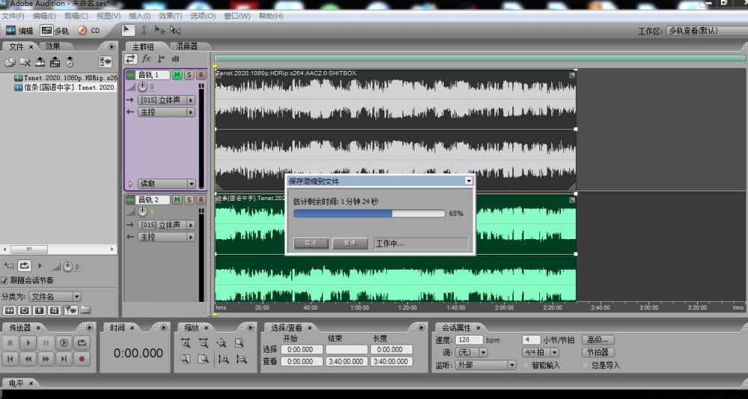Image resolution: width=748 pixels, height=399 pixels.
Task: Open 音轨 1 automation 读取 dropdown
Action: coord(167,184)
